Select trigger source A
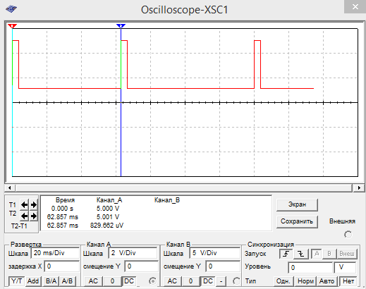Image resolution: width=366 pixels, height=289 pixels. [317, 254]
